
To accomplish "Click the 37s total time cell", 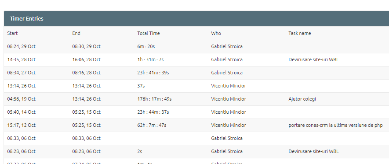I will click(x=141, y=86).
